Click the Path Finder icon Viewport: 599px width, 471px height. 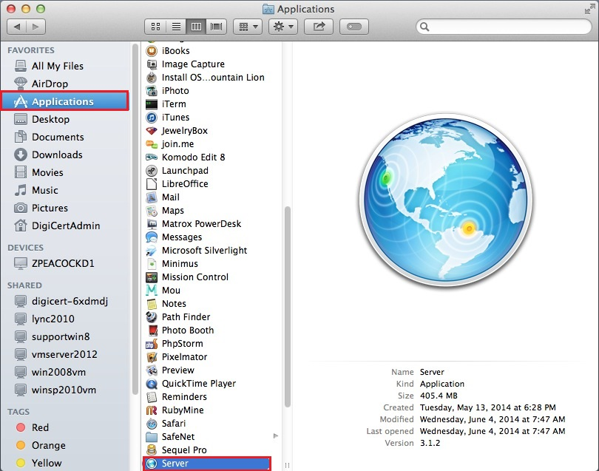(152, 317)
